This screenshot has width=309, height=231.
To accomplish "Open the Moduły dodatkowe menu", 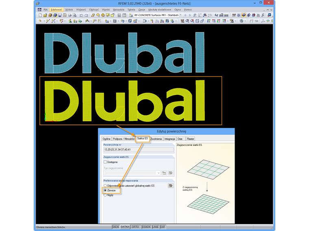I will [160, 9].
